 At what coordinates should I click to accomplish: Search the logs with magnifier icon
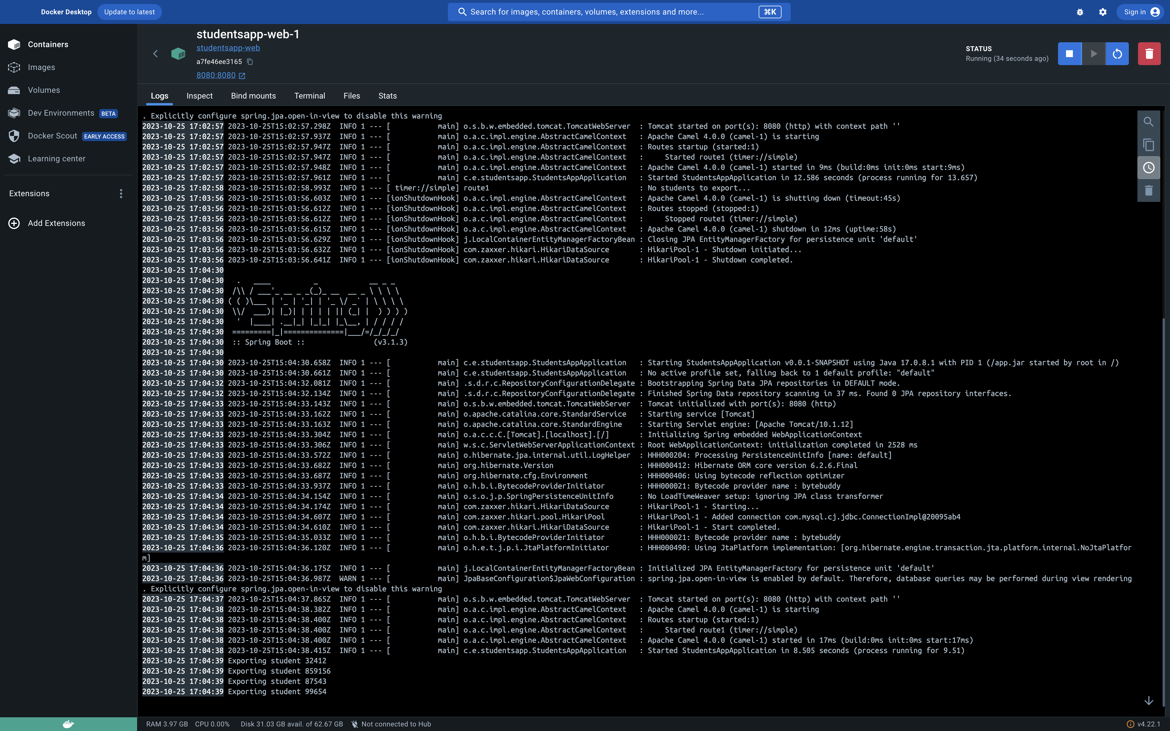click(x=1149, y=122)
